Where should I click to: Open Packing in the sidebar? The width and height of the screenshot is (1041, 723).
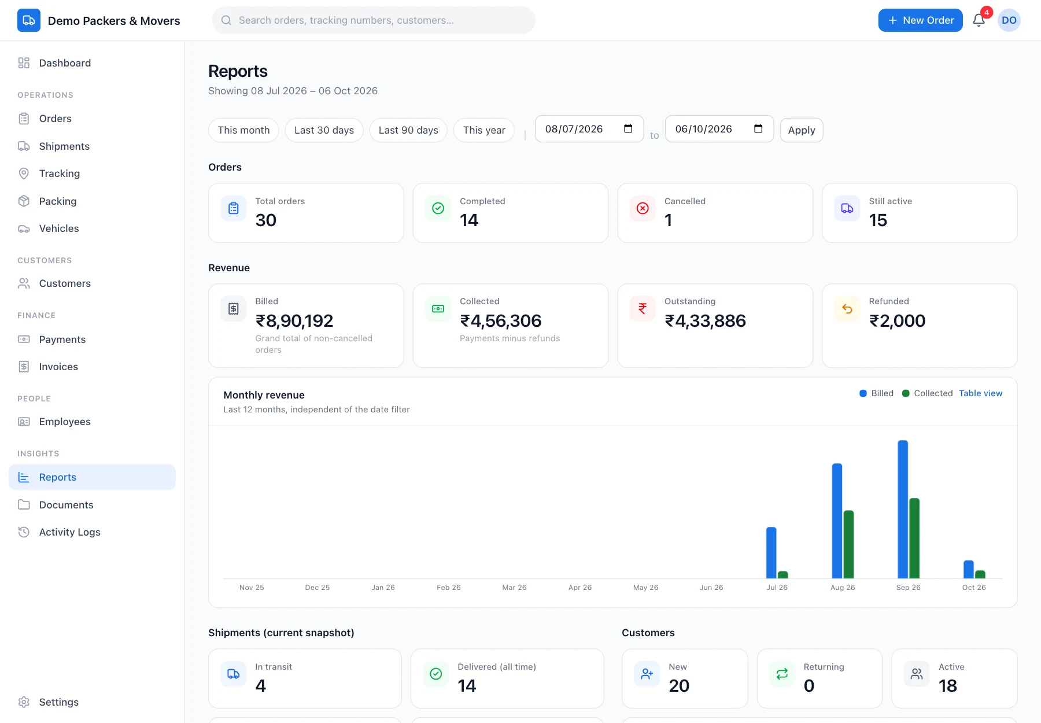(x=92, y=201)
